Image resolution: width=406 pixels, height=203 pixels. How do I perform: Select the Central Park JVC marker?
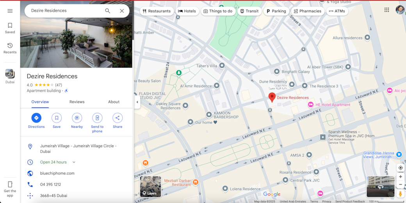286,180
